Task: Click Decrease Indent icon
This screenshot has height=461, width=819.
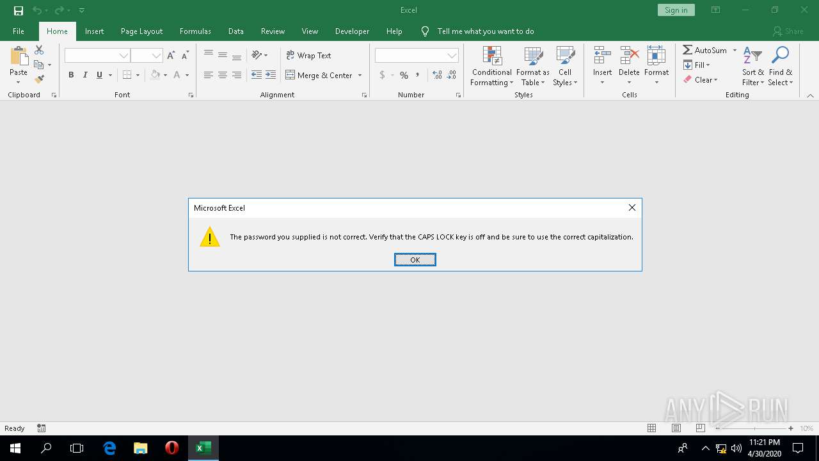Action: pyautogui.click(x=257, y=75)
